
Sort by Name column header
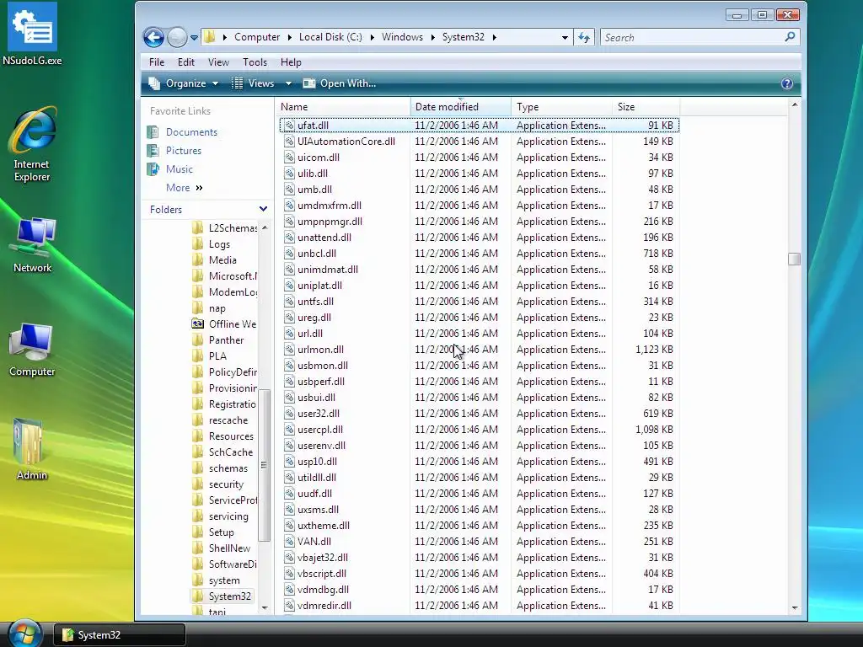[342, 107]
